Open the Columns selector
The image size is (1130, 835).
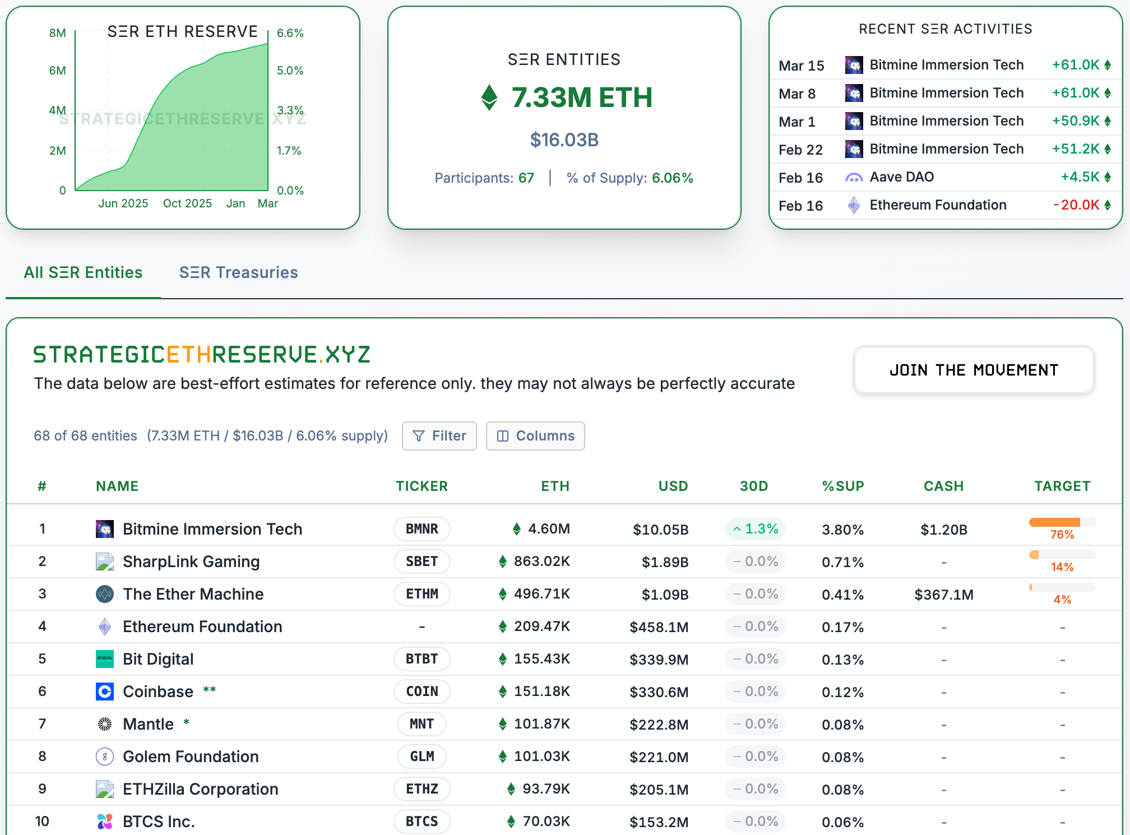coord(535,436)
